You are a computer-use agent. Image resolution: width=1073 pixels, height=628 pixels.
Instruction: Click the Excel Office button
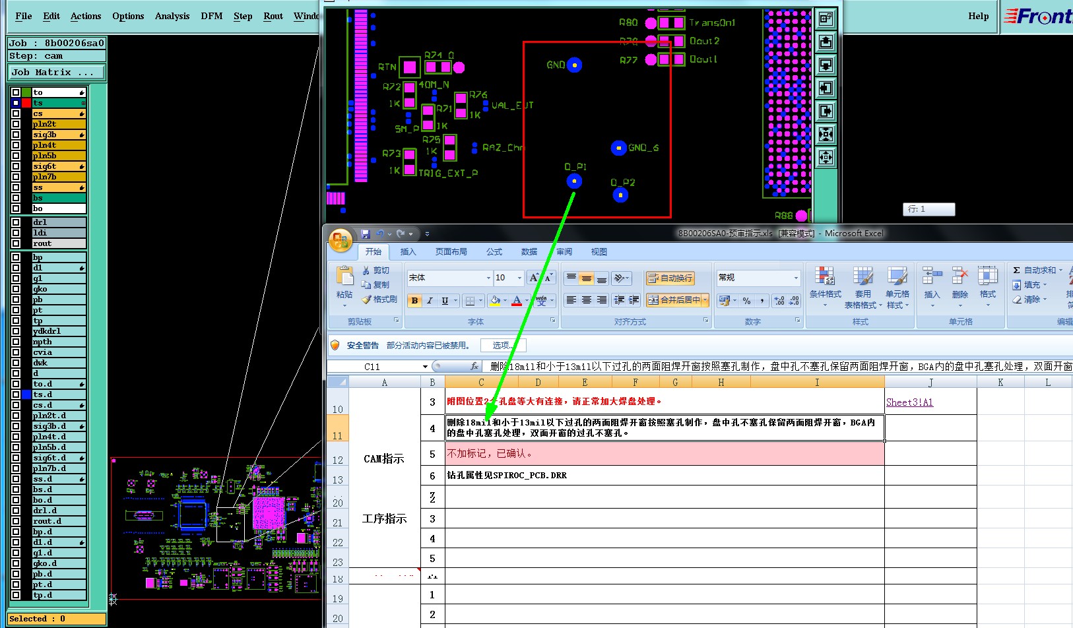(341, 241)
